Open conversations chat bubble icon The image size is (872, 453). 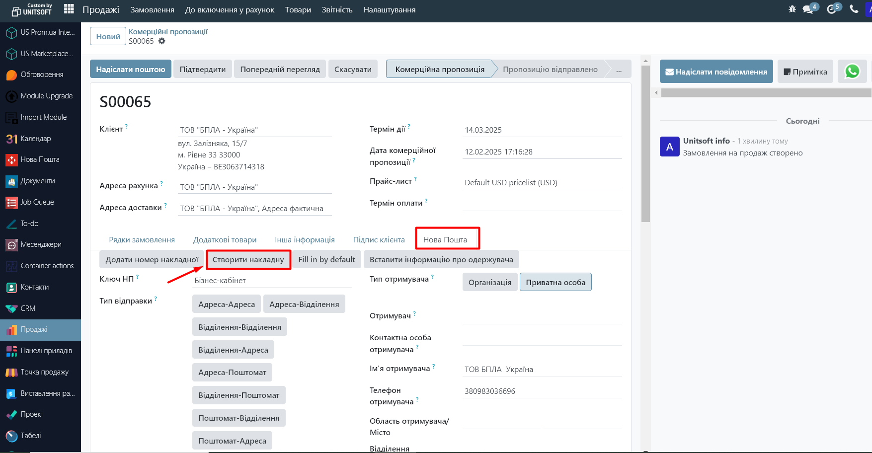tap(809, 9)
